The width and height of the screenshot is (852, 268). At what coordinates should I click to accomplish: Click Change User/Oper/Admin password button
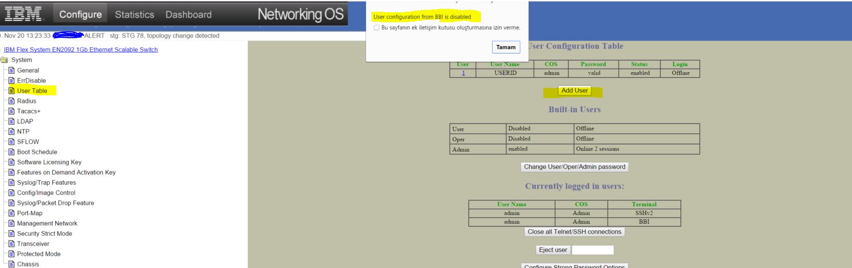click(575, 167)
